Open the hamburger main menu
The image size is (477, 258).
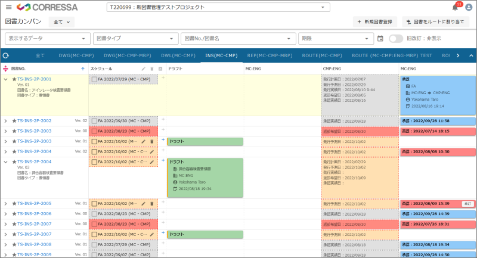click(x=8, y=7)
